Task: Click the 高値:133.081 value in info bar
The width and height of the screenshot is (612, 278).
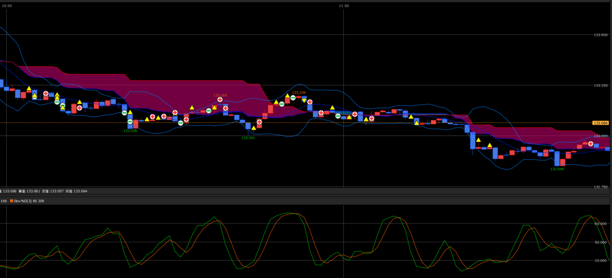Action: click(x=29, y=191)
